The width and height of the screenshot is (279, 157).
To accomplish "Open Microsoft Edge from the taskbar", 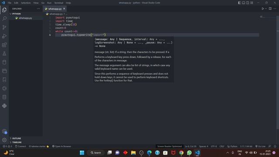I will click(x=149, y=153).
